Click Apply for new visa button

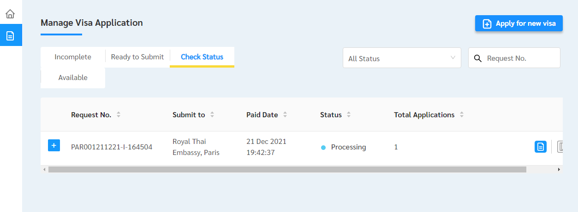518,23
